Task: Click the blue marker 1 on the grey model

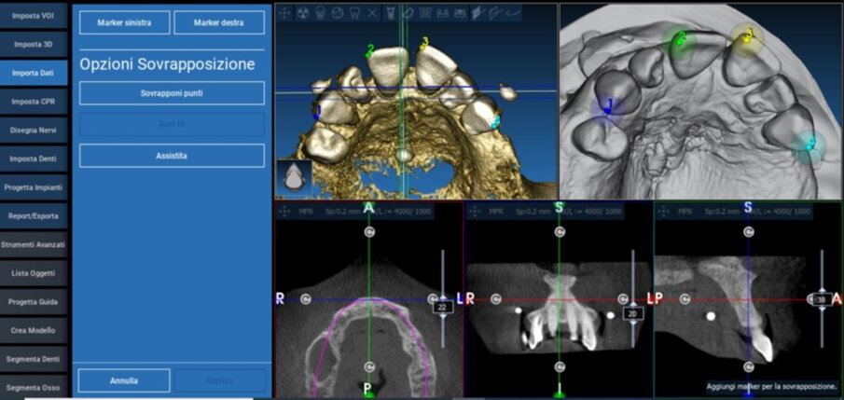Action: click(x=607, y=107)
